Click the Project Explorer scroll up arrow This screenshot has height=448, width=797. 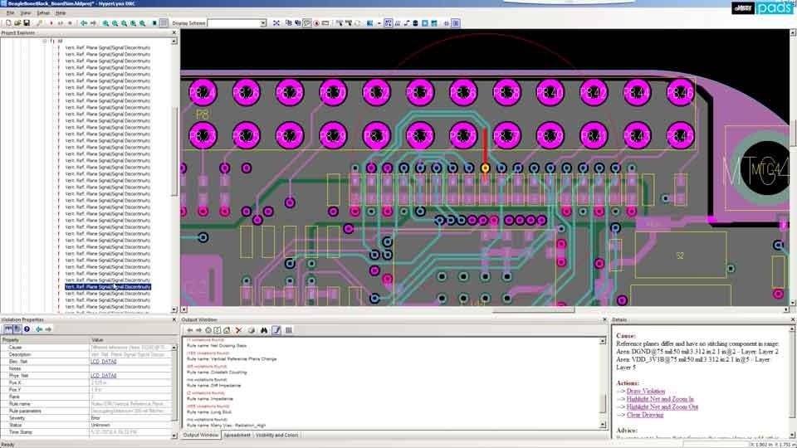point(174,41)
